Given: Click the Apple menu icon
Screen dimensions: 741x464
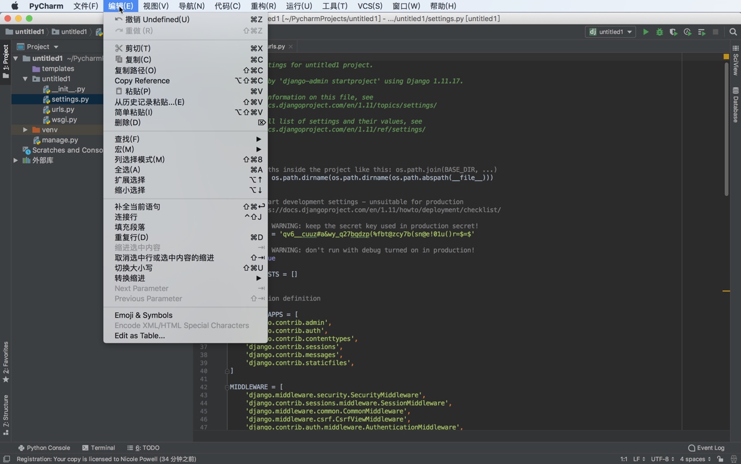Looking at the screenshot, I should click(14, 6).
